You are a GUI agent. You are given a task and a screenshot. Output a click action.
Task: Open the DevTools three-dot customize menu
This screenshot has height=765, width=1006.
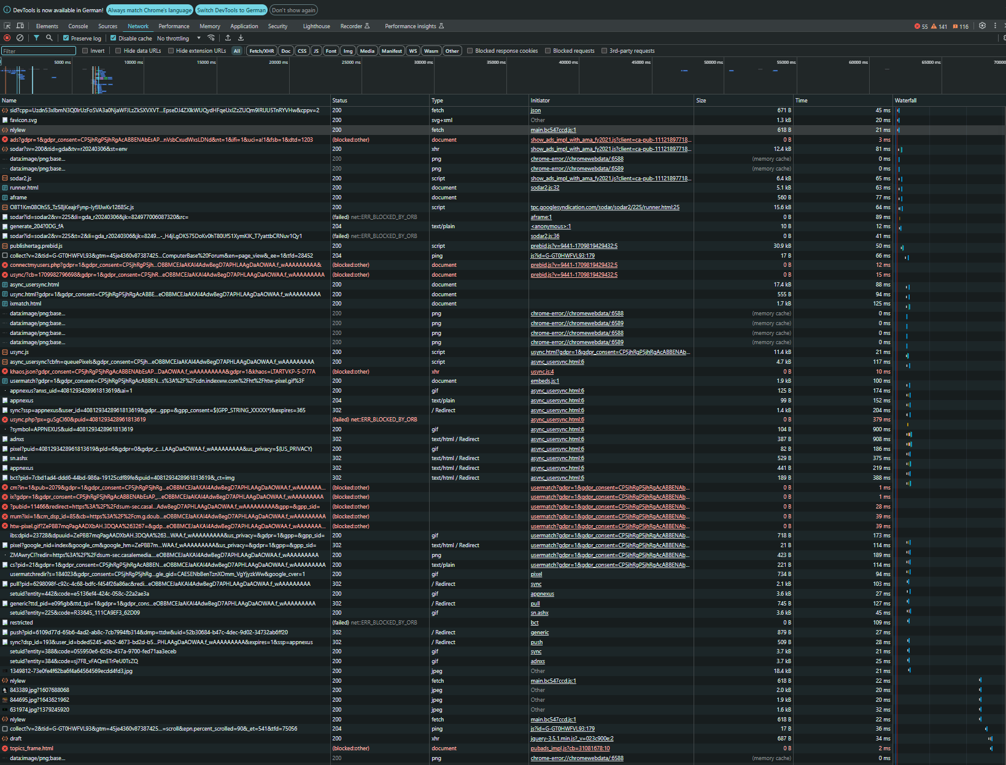point(996,26)
